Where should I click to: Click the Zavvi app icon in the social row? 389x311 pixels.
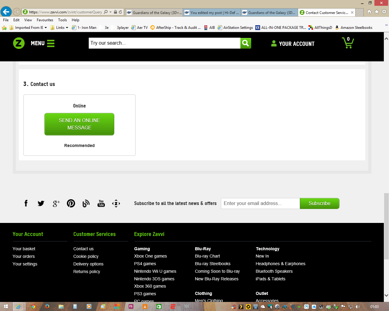click(116, 203)
